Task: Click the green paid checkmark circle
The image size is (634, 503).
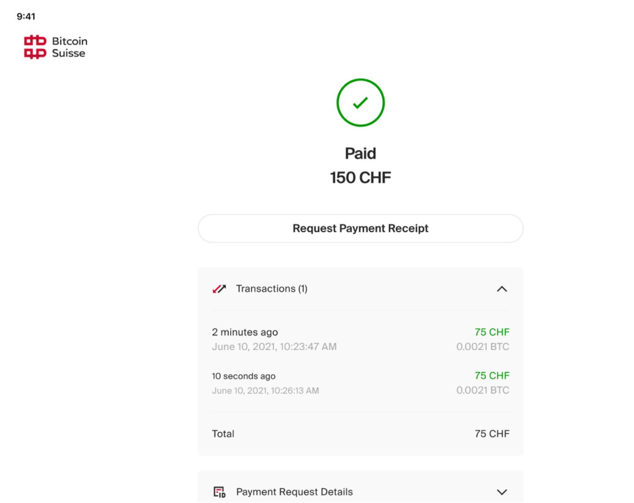Action: coord(361,103)
